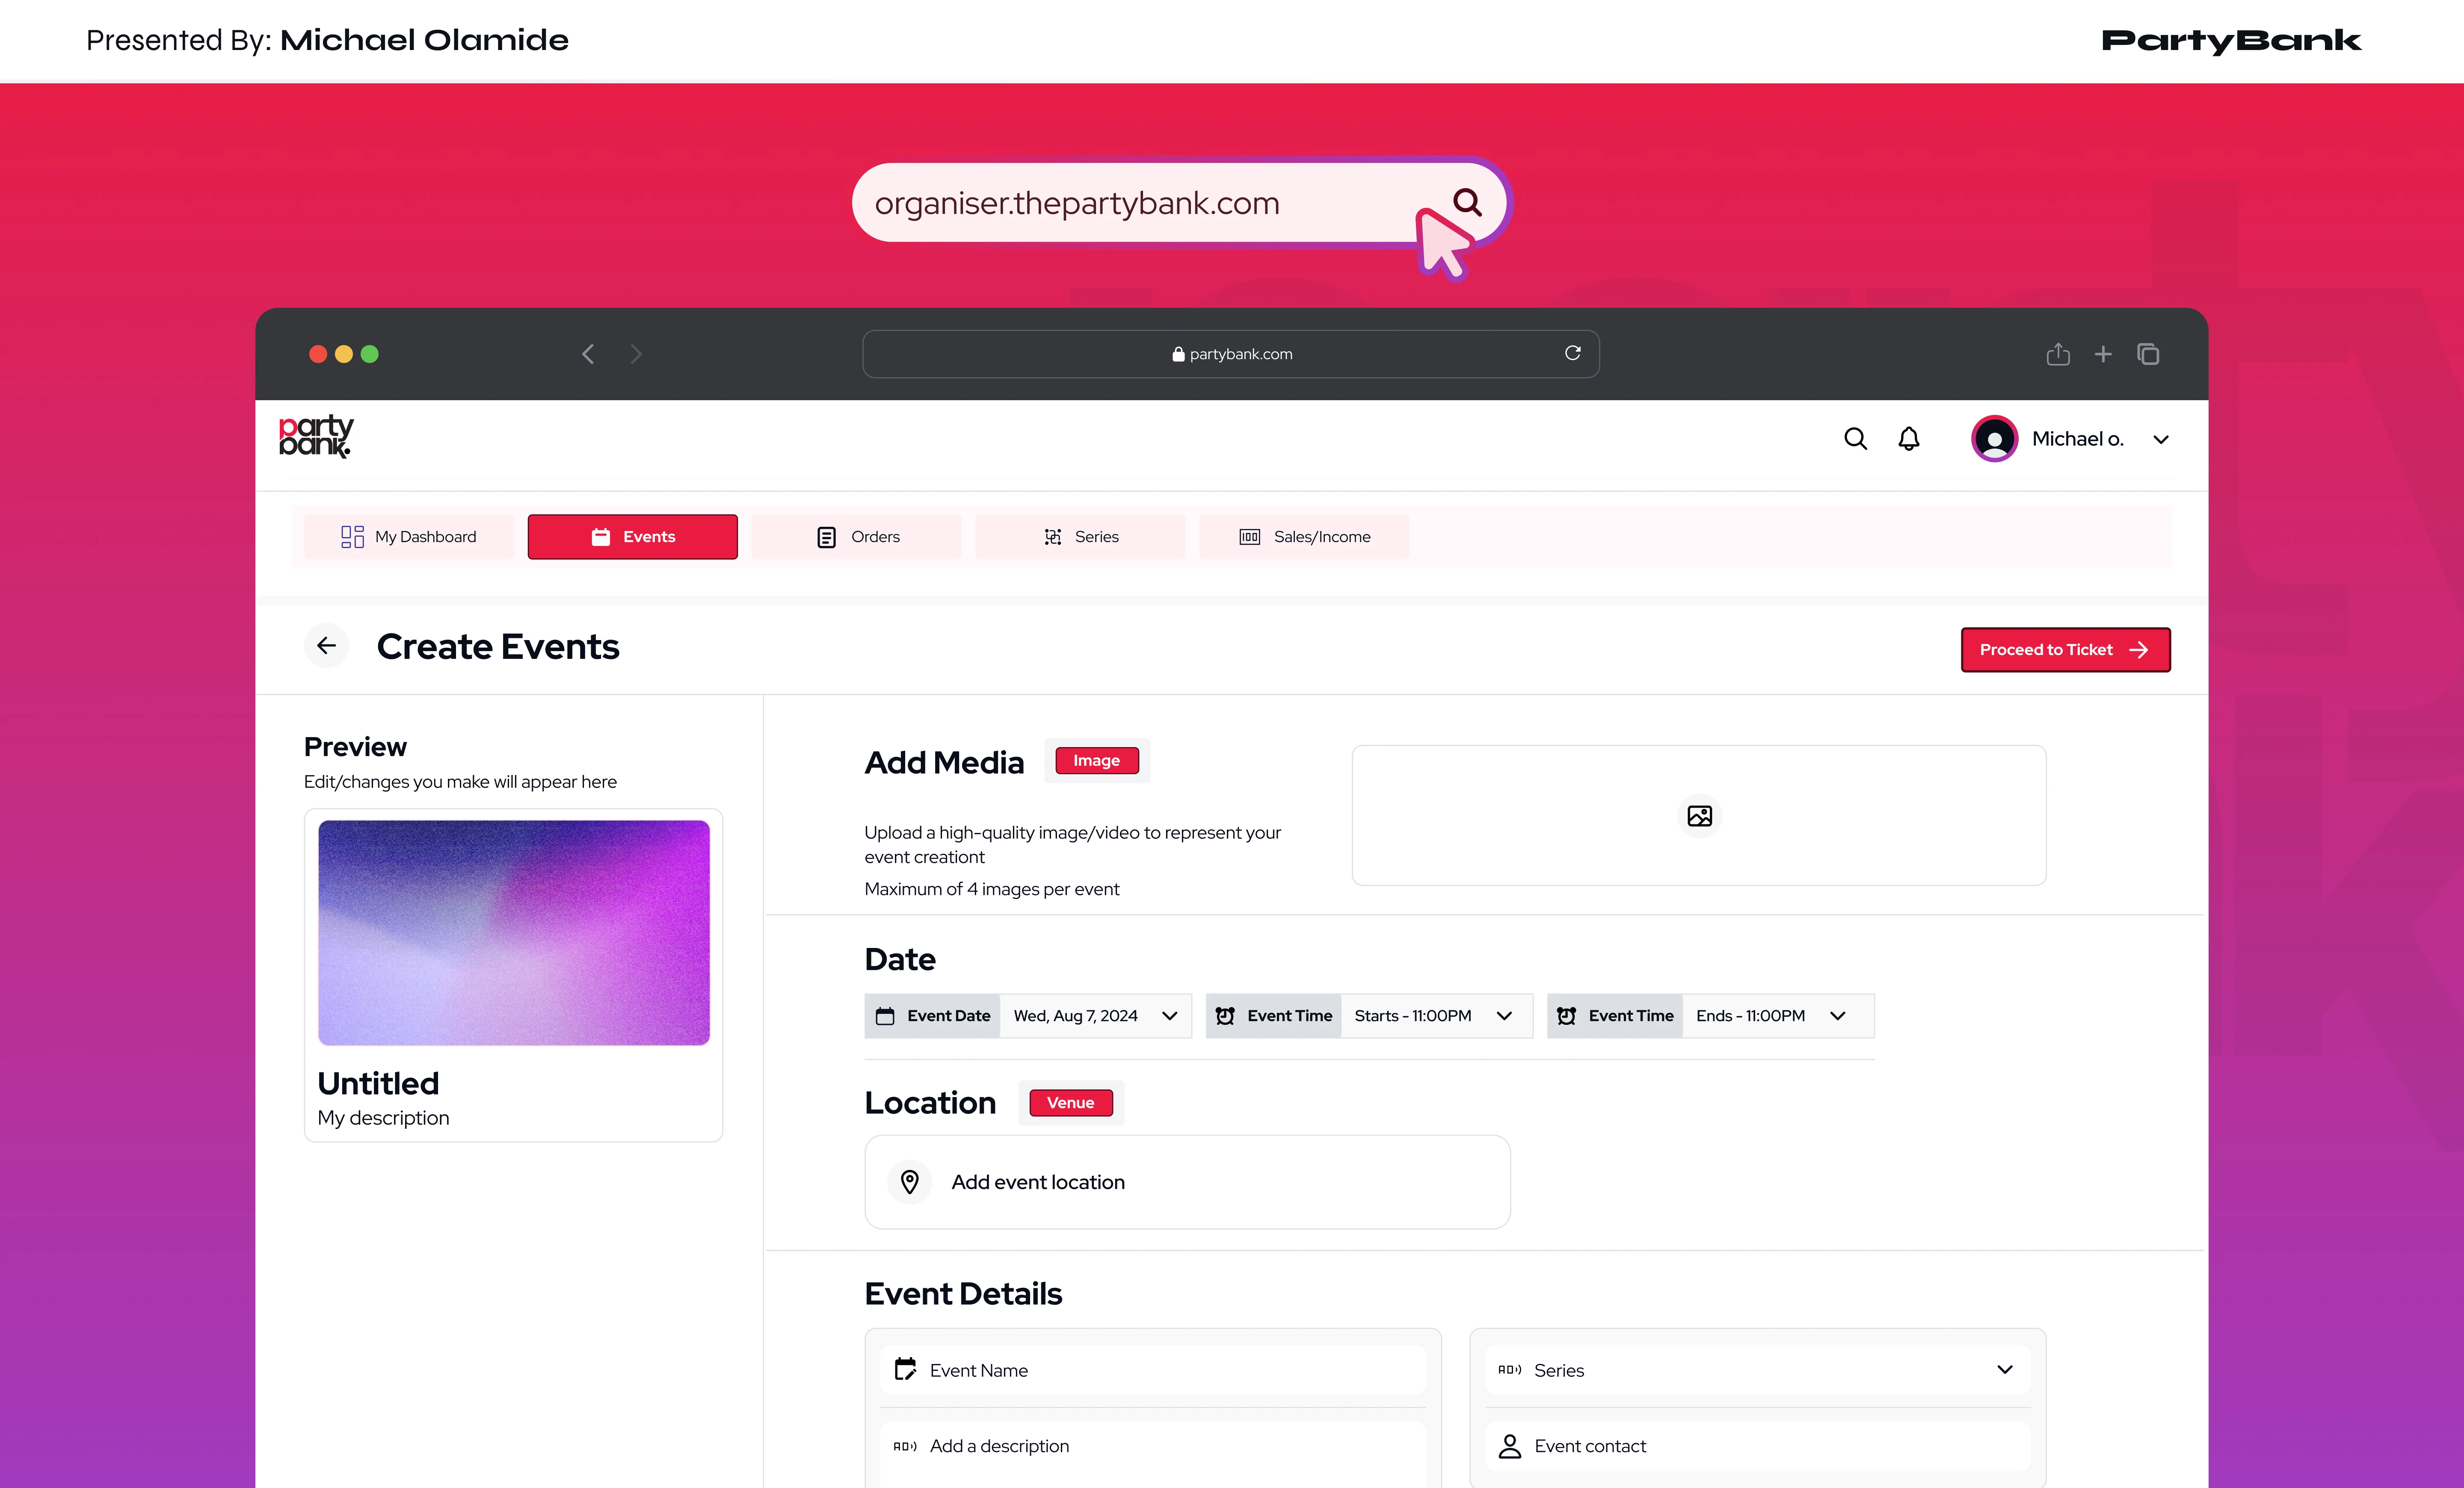The height and width of the screenshot is (1488, 2464).
Task: Click the search magnifier in organiser.thepartybank.com bar
Action: point(1466,202)
